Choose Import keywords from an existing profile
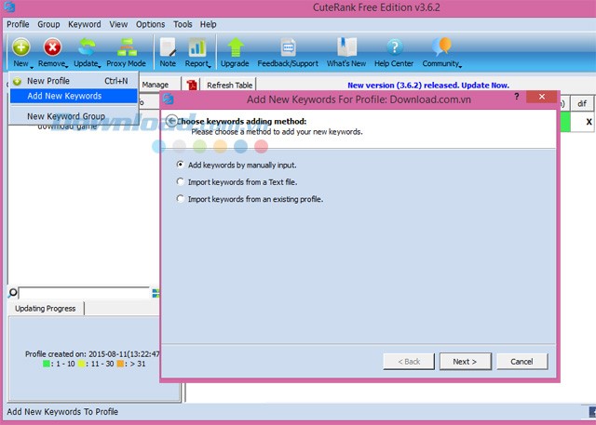The width and height of the screenshot is (596, 425). (181, 198)
